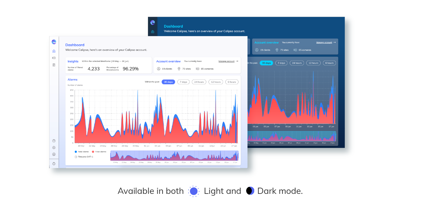This screenshot has width=430, height=215.
Task: Click the Account overview heading in light window
Action: (x=168, y=61)
